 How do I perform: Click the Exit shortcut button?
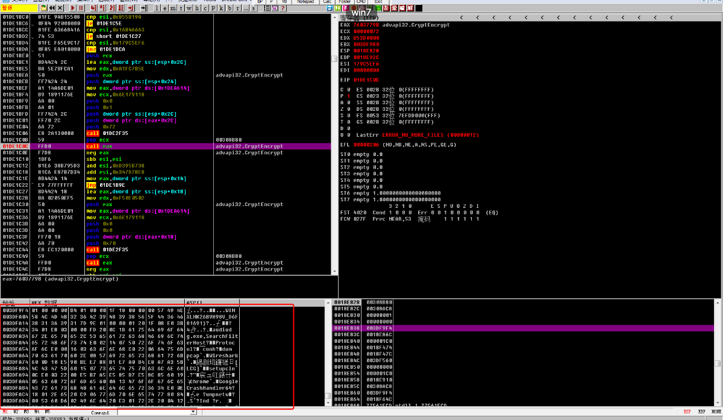coord(378,2)
